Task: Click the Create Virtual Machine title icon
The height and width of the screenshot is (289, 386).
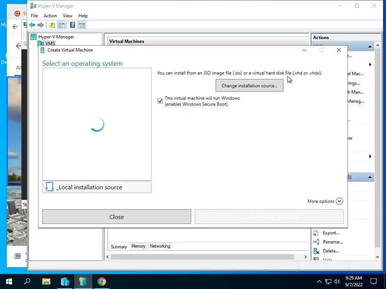Action: (x=42, y=50)
